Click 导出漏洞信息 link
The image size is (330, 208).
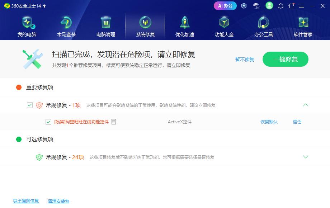coord(26,201)
